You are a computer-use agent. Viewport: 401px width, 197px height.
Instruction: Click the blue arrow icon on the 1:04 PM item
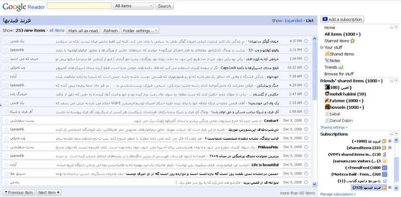306,59
